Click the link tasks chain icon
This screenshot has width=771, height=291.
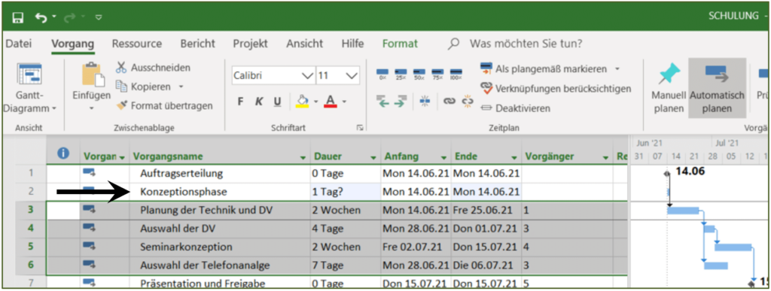(x=449, y=101)
